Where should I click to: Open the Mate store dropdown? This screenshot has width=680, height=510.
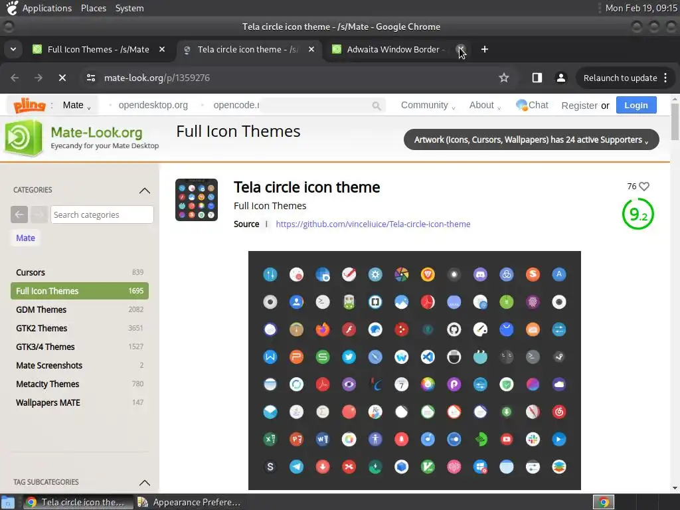click(x=77, y=106)
